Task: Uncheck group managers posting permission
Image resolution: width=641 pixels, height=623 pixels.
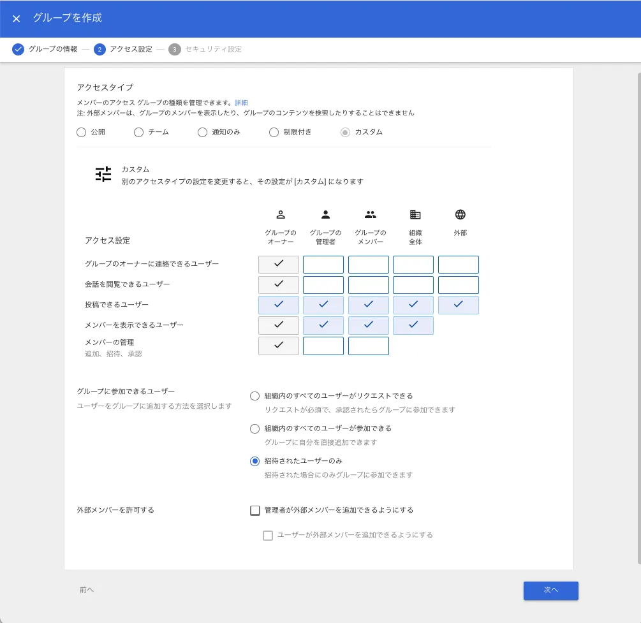Action: click(x=323, y=305)
